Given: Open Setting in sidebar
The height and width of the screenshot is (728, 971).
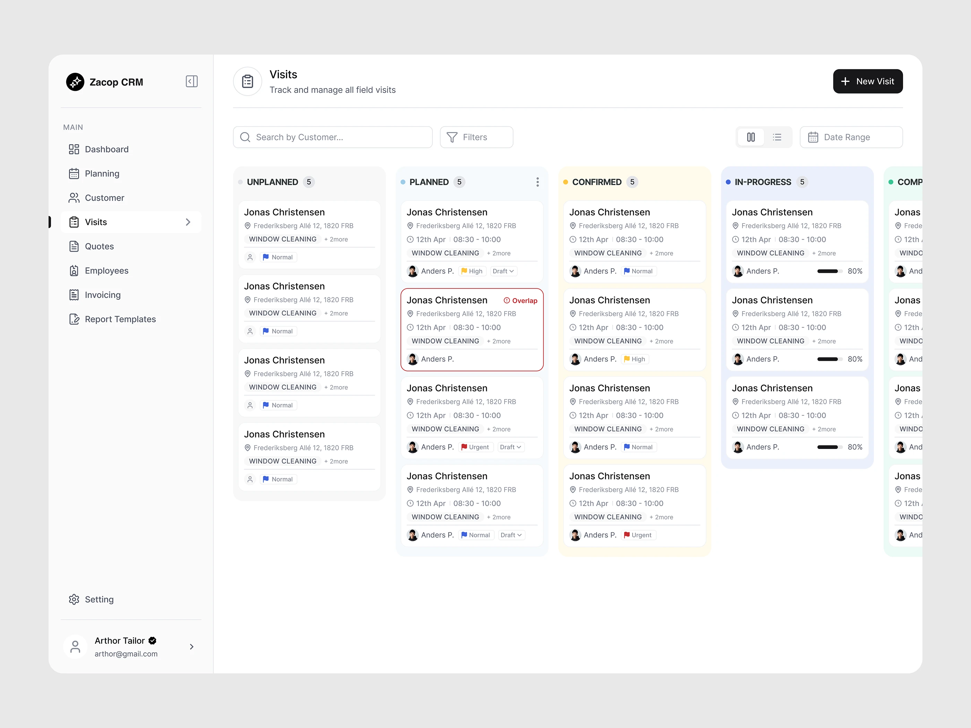Looking at the screenshot, I should 131,599.
